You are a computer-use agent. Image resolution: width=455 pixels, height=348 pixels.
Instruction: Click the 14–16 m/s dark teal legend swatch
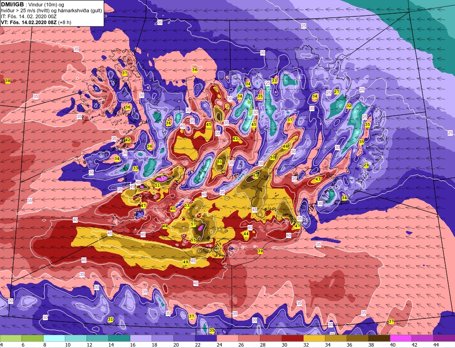coord(119,338)
